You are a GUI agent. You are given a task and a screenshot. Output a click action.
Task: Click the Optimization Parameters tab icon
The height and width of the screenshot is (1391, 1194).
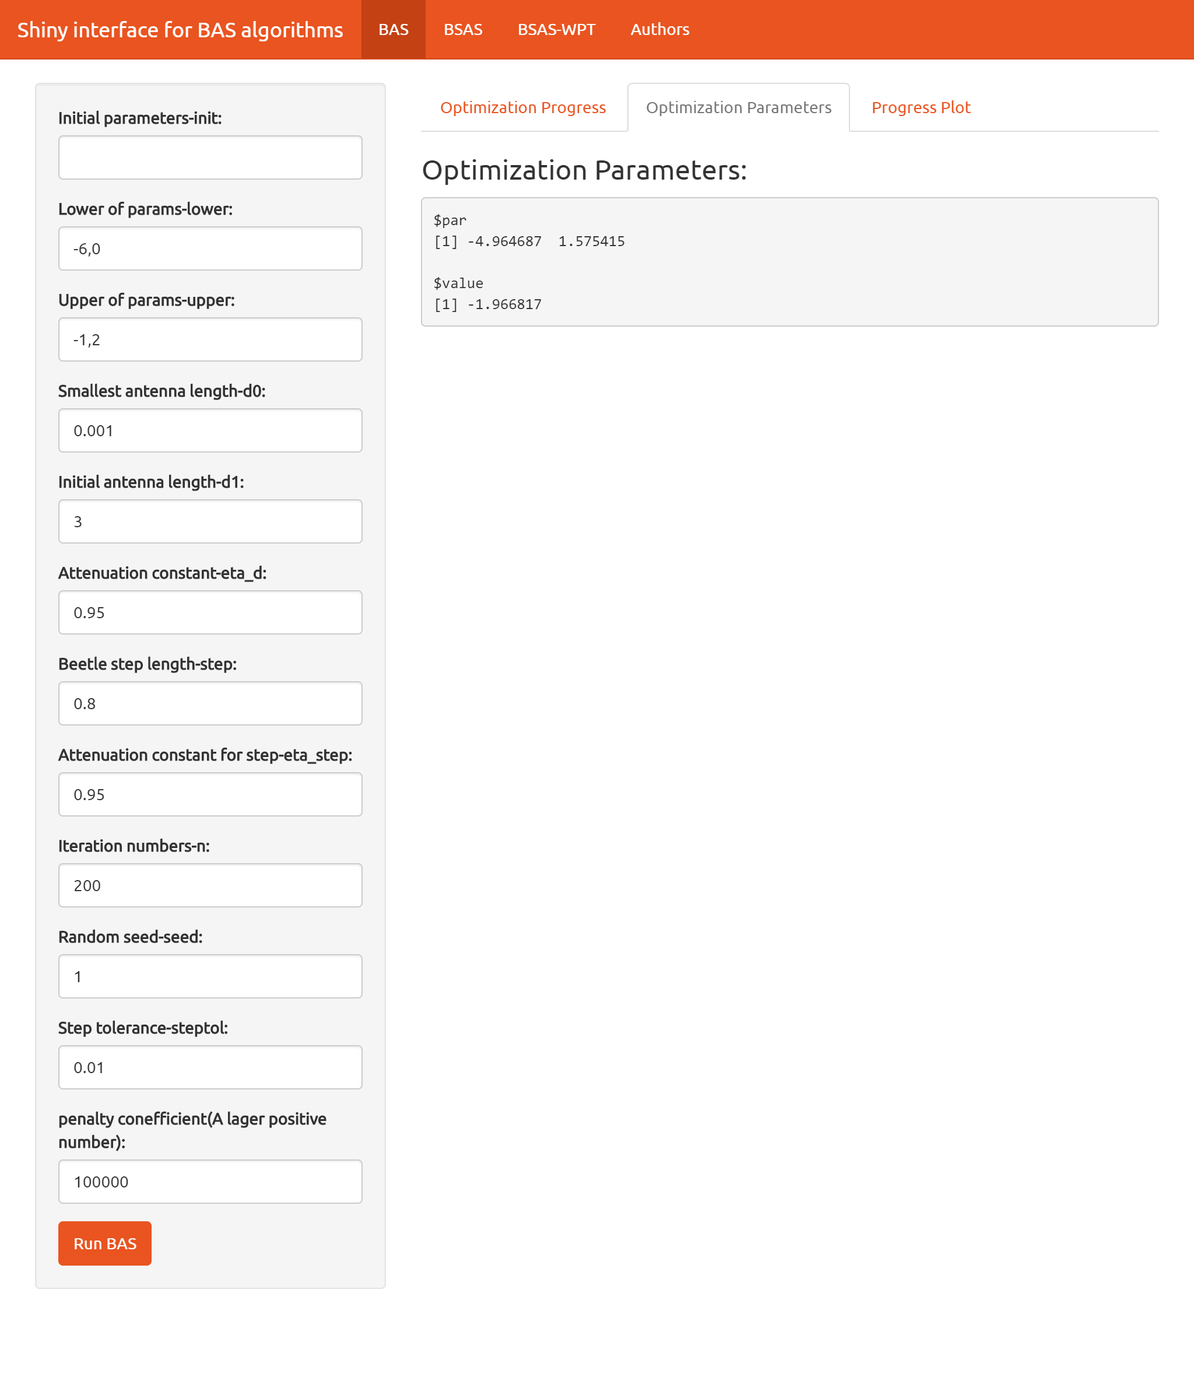point(738,108)
